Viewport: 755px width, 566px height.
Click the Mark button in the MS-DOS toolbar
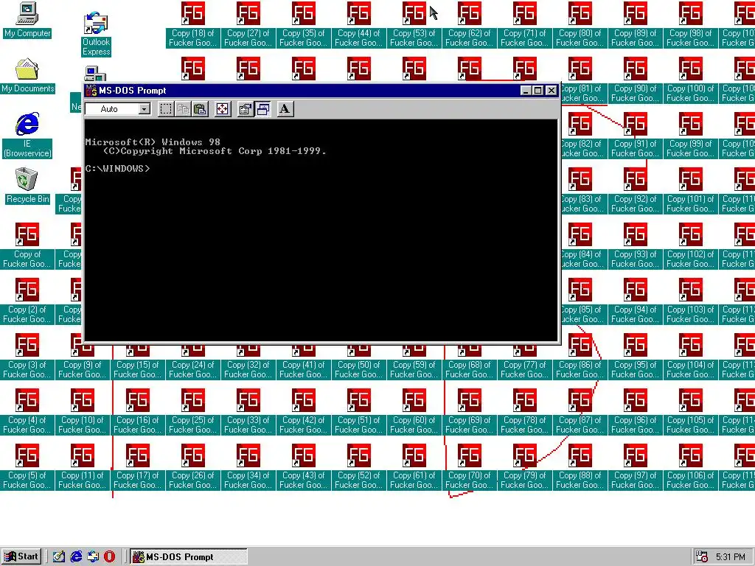tap(166, 109)
